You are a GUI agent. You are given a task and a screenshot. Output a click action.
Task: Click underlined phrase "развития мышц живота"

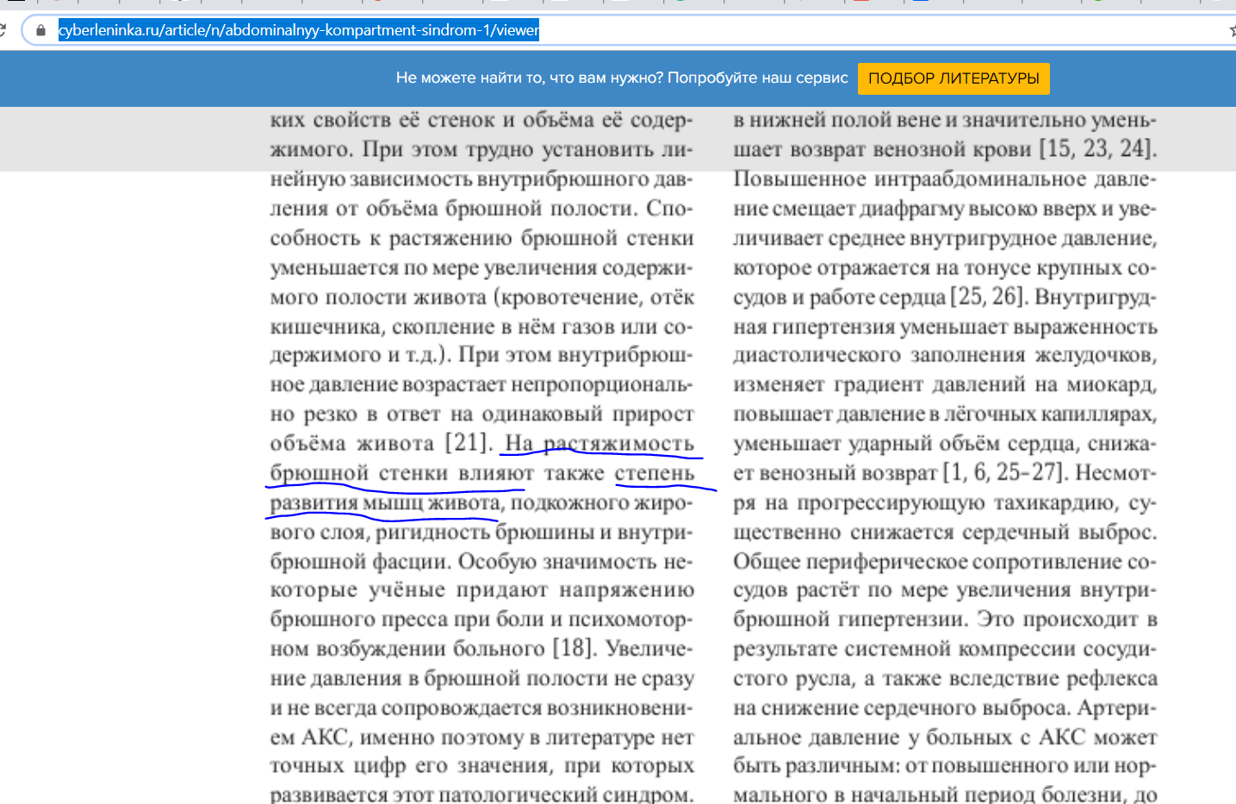[x=384, y=502]
